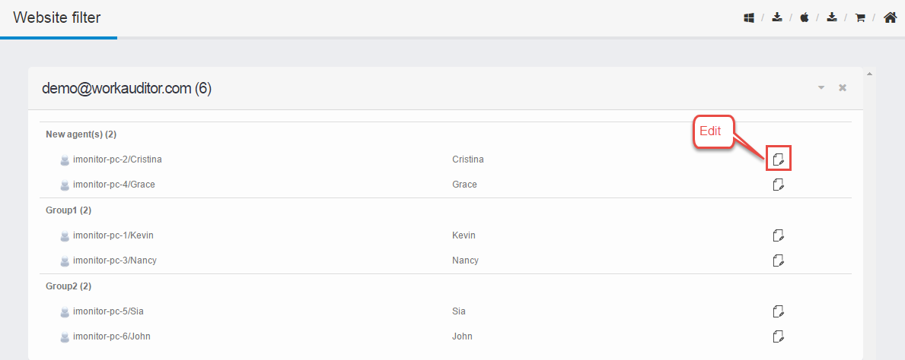The image size is (905, 360).
Task: Edit the filter settings for Sia
Action: 778,311
